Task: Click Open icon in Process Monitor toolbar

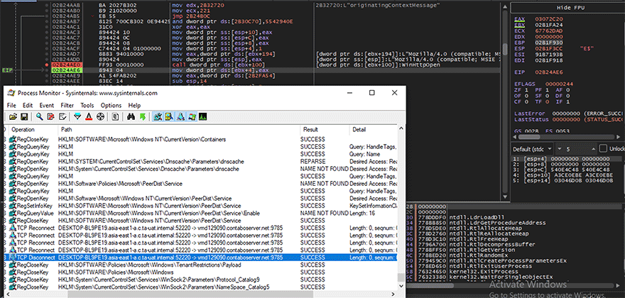Action: tap(13, 117)
